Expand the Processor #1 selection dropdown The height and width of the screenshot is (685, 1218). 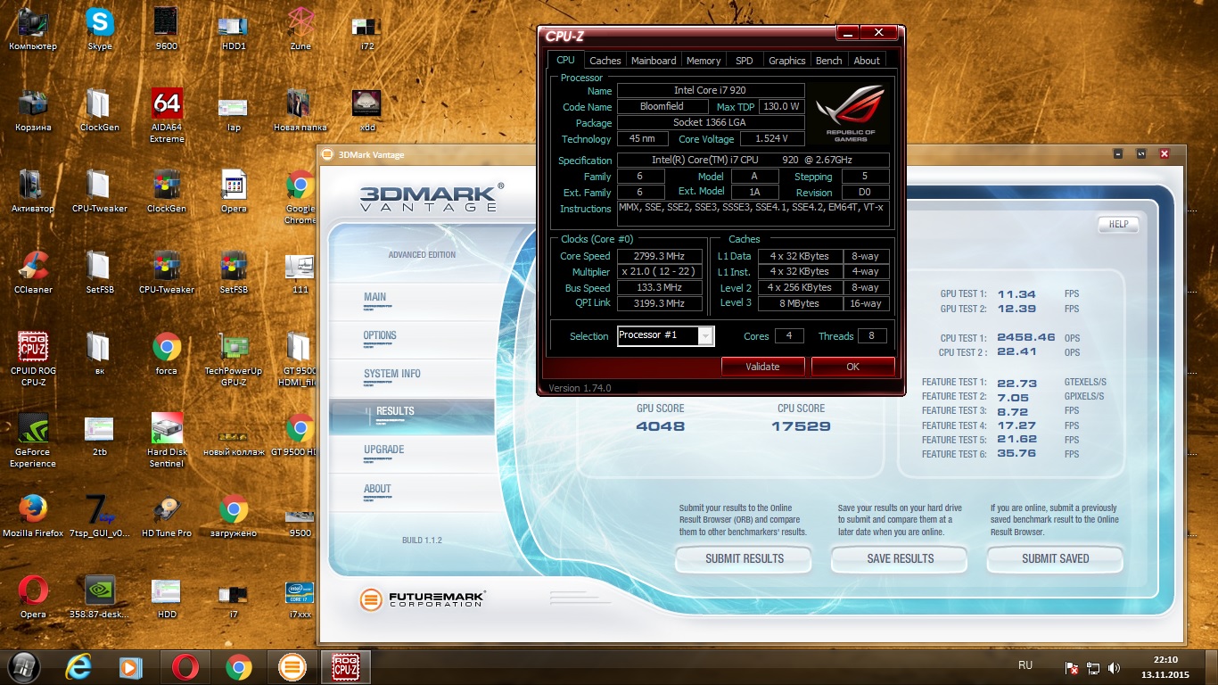[x=705, y=336]
